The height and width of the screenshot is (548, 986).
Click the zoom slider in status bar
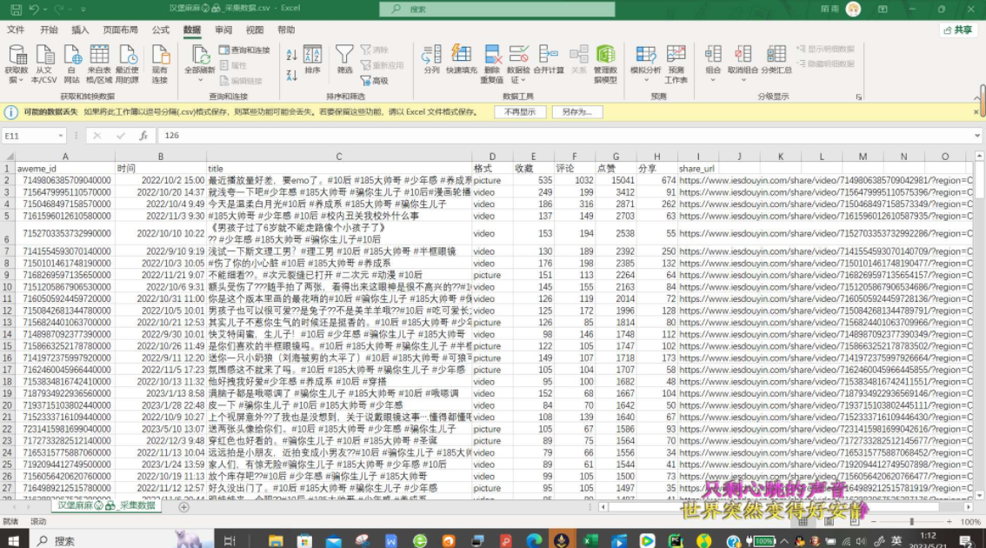coord(913,522)
